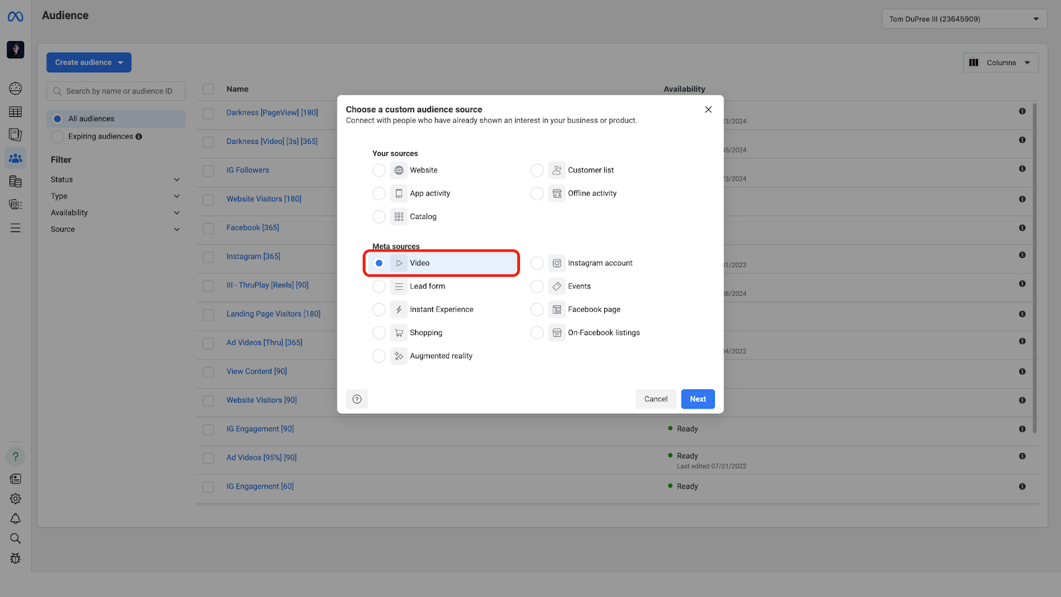Open the IG Engagement [90] audience link
Screen dimensions: 1061x597
point(260,429)
